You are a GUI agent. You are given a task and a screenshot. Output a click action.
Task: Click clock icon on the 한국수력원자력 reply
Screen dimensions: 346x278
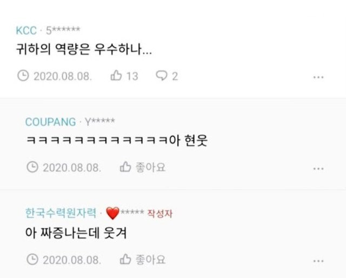point(32,259)
